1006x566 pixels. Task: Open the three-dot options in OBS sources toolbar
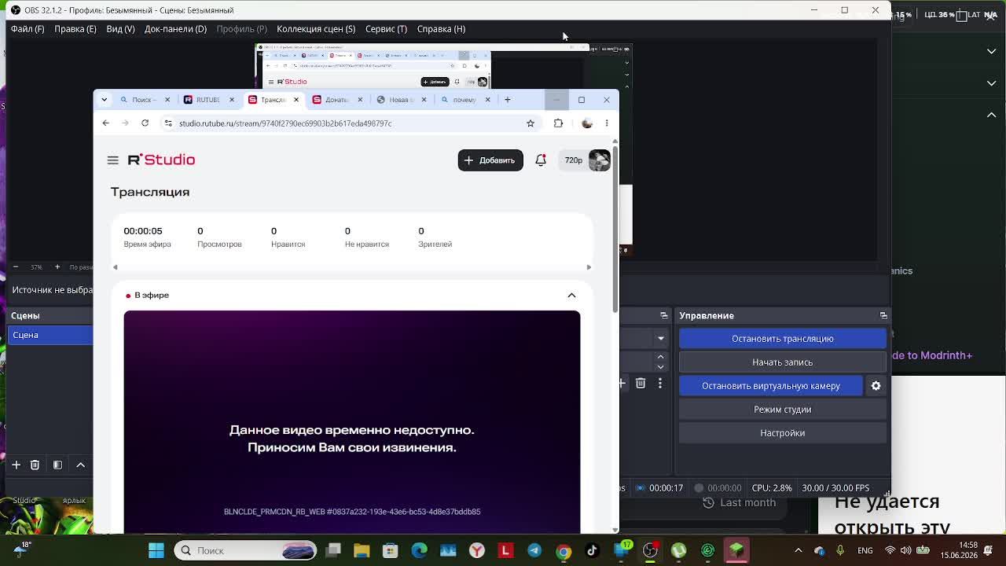click(660, 383)
